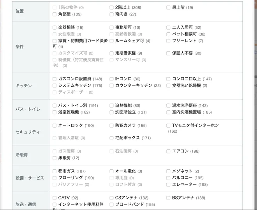257x210 pixels.
Task: Tick 都市ガス checkbox
Action: click(x=55, y=171)
